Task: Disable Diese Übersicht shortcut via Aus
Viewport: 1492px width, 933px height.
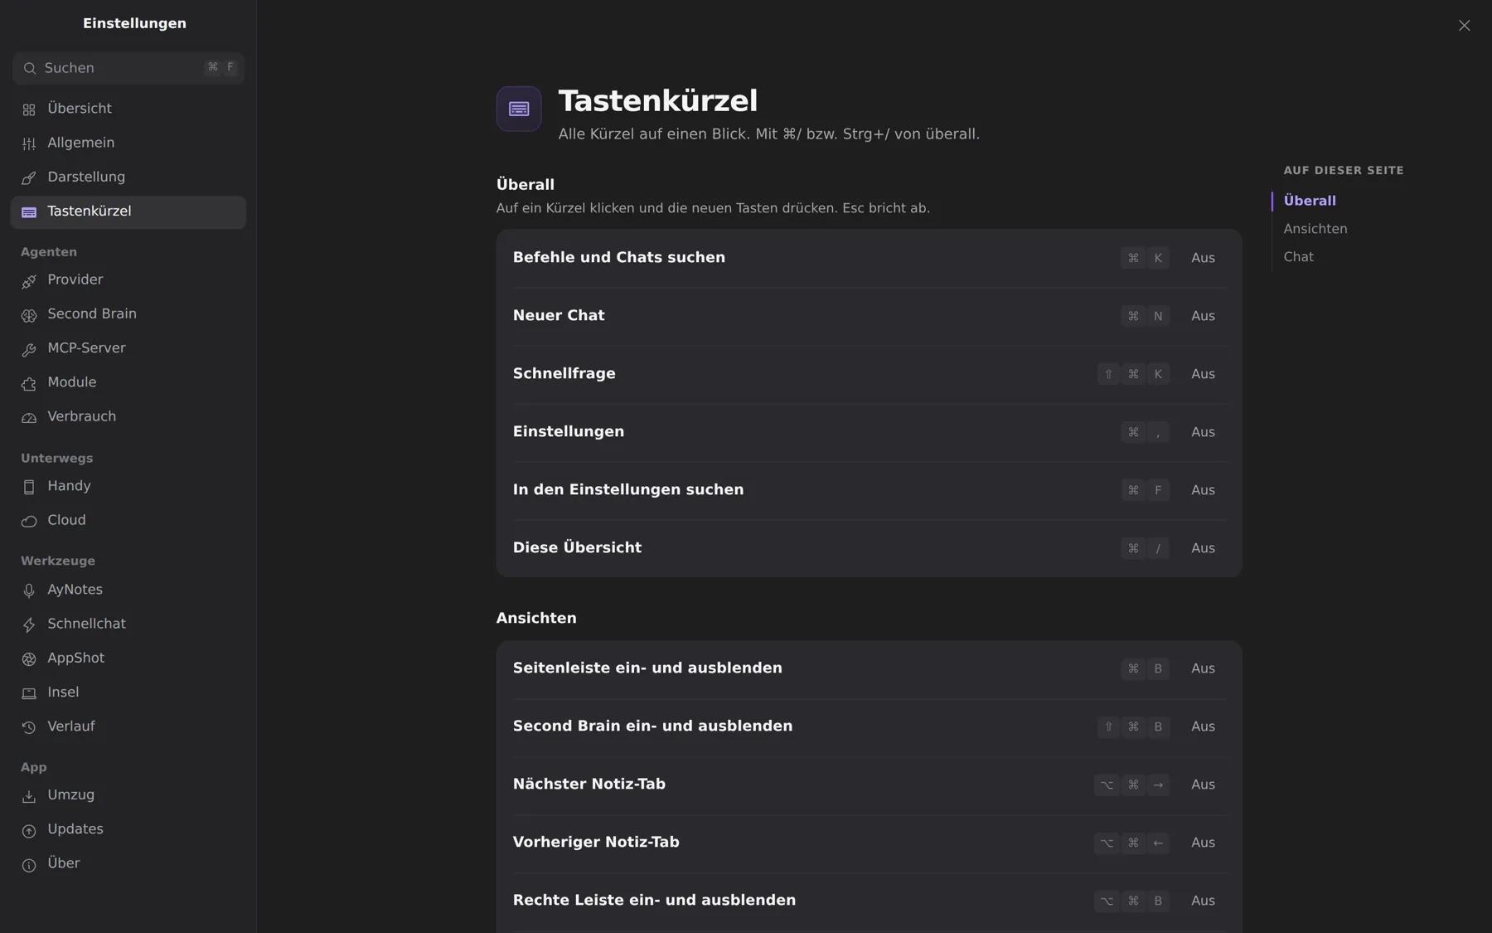Action: pos(1203,548)
